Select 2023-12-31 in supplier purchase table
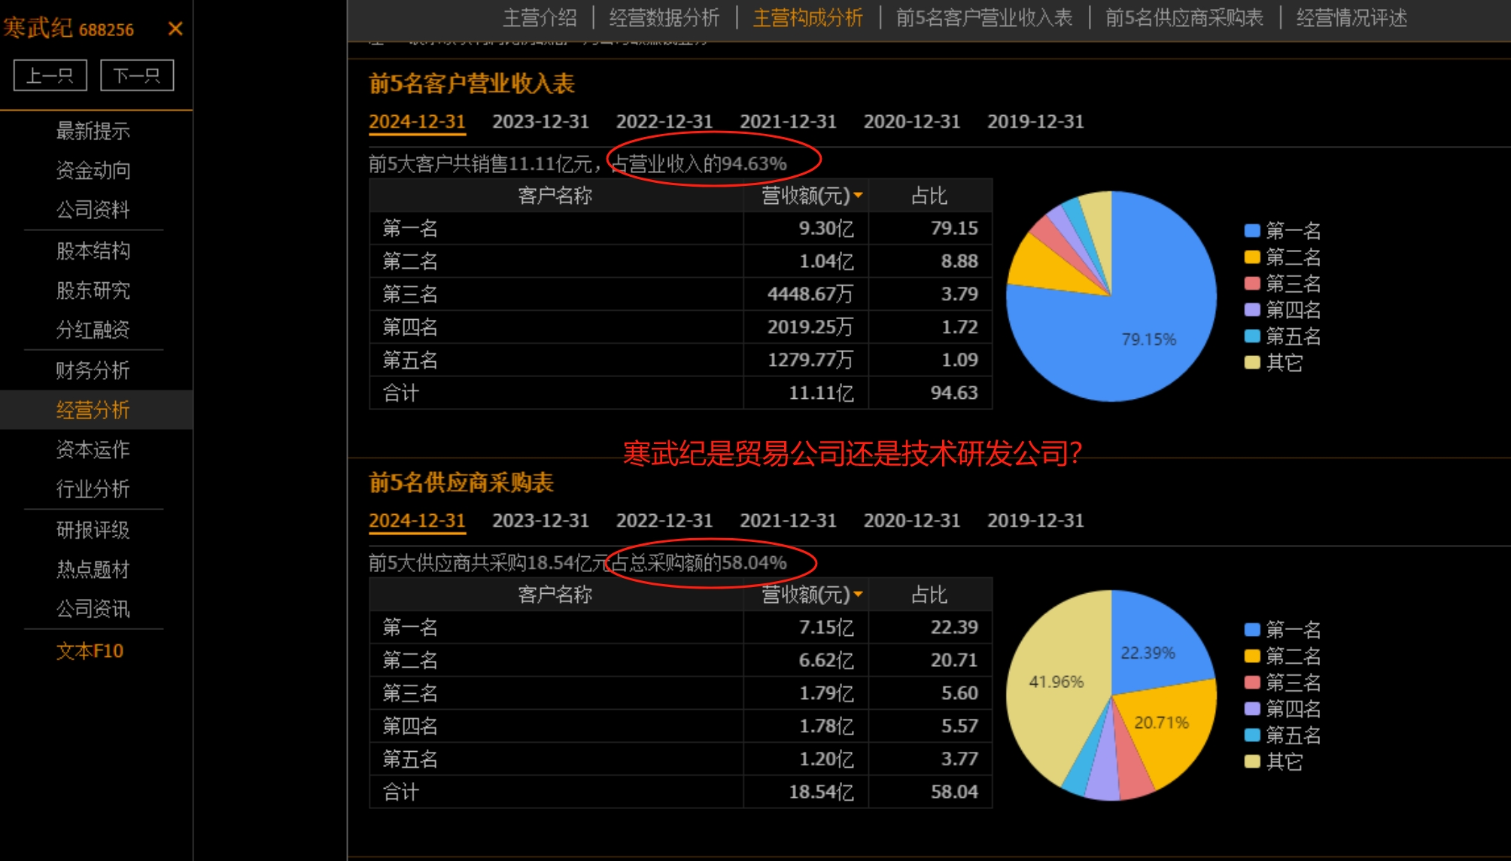1511x861 pixels. [x=540, y=521]
